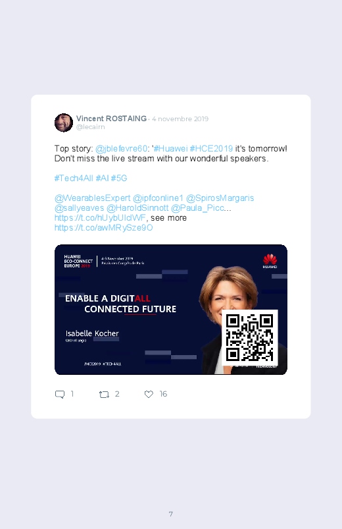Open the #AI hashtag
This screenshot has height=529, width=342.
pyautogui.click(x=102, y=178)
